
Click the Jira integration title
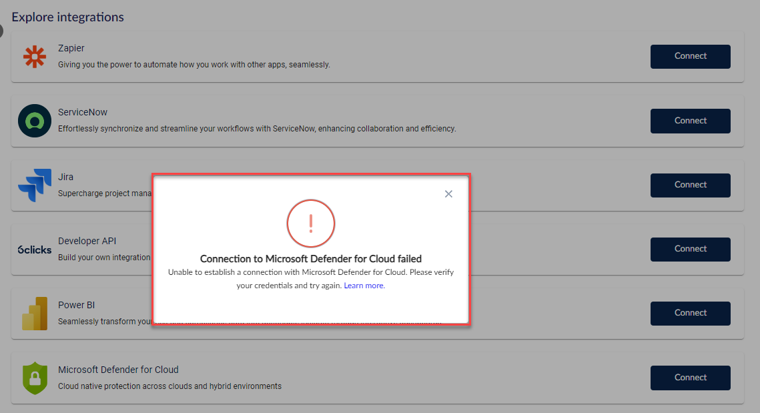tap(66, 177)
